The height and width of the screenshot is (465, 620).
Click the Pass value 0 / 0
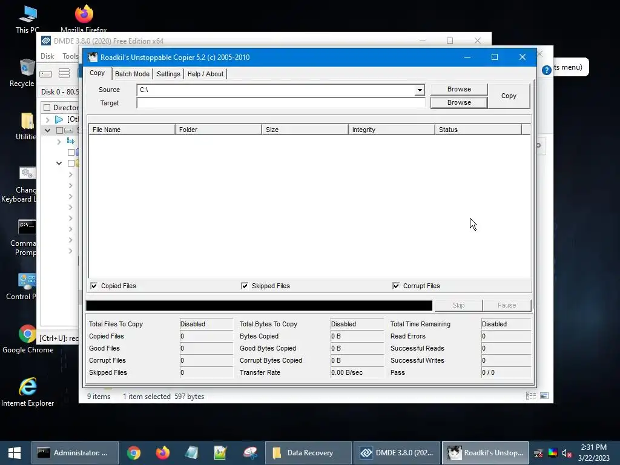pos(506,372)
